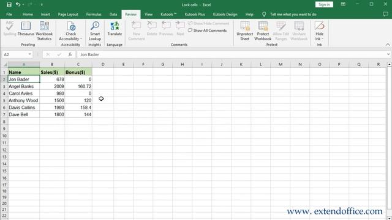Open the Help tab
Image resolution: width=392 pixels, height=220 pixels.
pyautogui.click(x=249, y=14)
